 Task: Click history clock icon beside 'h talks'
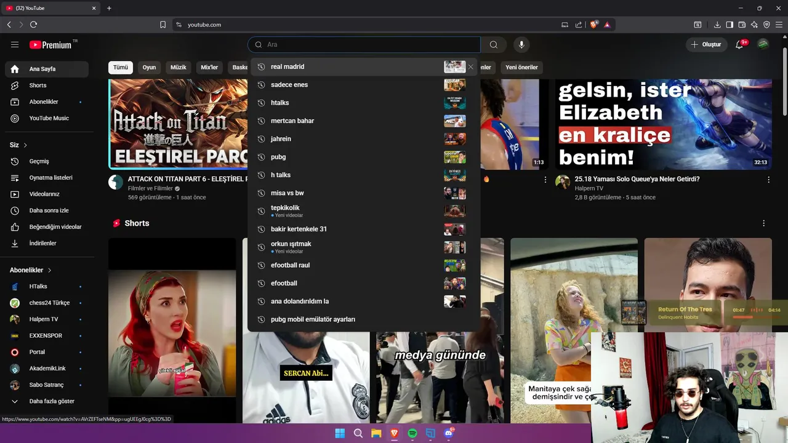pyautogui.click(x=261, y=175)
